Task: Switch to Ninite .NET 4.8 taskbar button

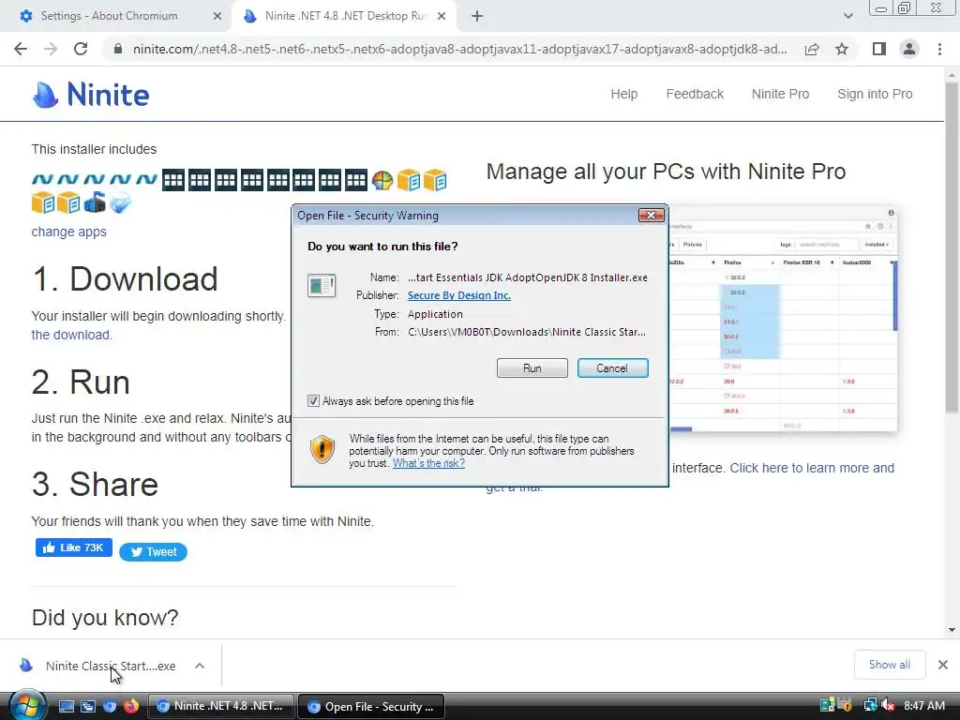Action: pyautogui.click(x=222, y=706)
